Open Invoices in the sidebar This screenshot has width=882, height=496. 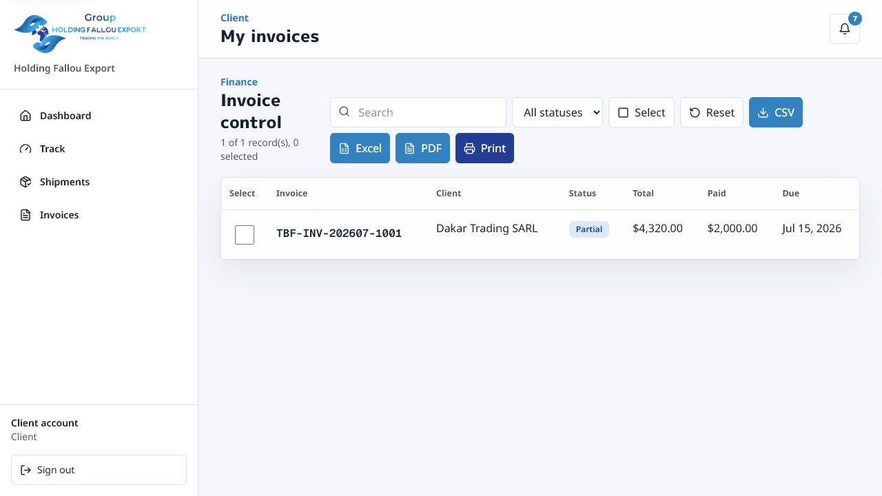click(x=99, y=215)
